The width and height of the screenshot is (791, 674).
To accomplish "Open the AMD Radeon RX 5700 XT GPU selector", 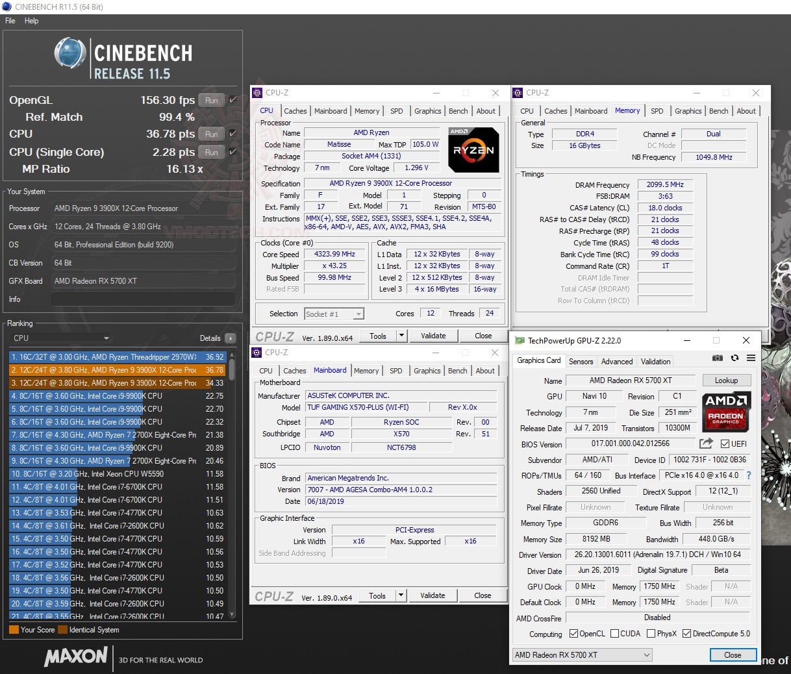I will pyautogui.click(x=582, y=655).
